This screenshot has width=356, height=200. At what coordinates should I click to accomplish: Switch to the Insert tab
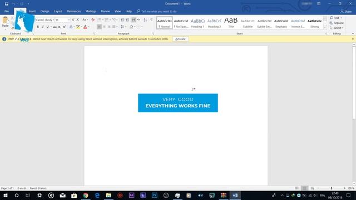click(32, 11)
